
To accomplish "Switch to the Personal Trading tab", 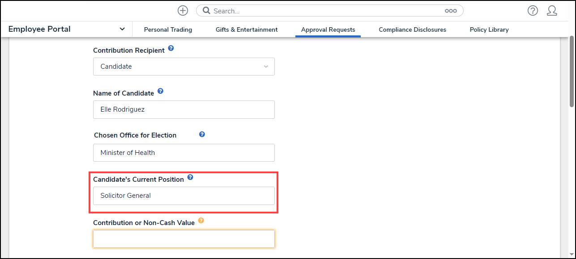I will tap(168, 29).
